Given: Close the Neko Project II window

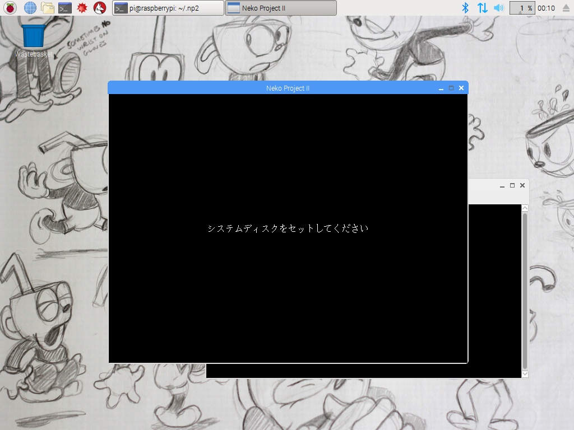Looking at the screenshot, I should [461, 88].
